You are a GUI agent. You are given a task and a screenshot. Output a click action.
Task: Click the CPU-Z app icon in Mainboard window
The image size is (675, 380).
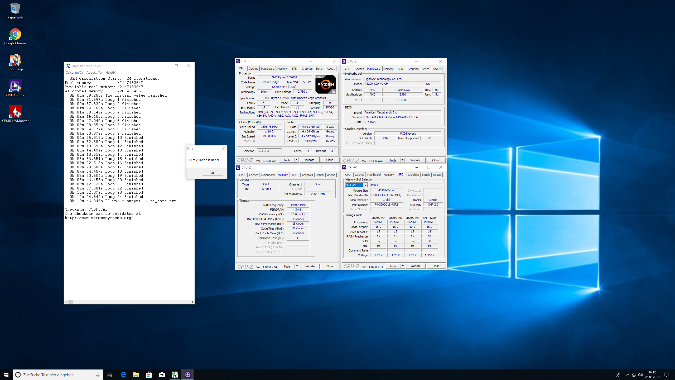pyautogui.click(x=344, y=61)
